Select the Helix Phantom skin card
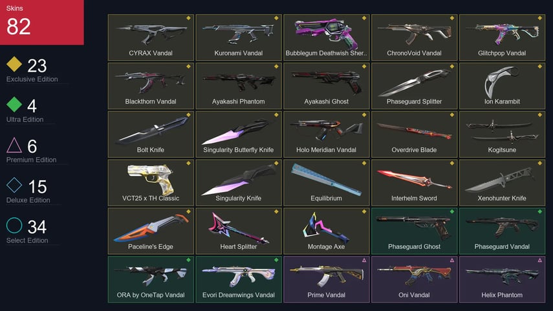Screen dimensions: 553x311 pos(502,279)
